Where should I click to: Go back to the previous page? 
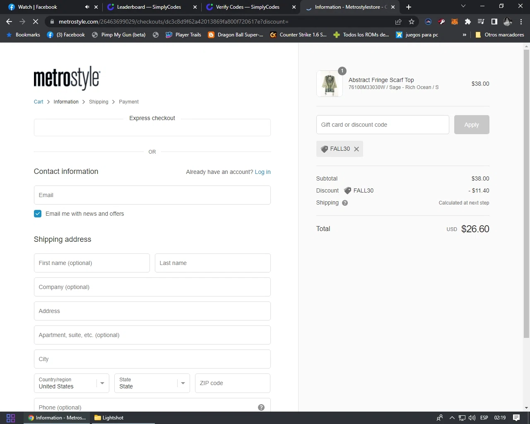coord(9,22)
